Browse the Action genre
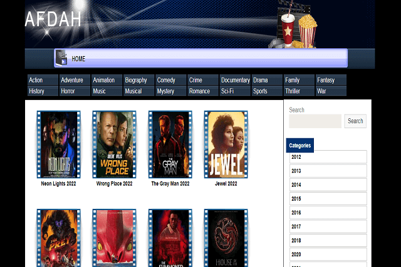401x267 pixels. pos(43,80)
